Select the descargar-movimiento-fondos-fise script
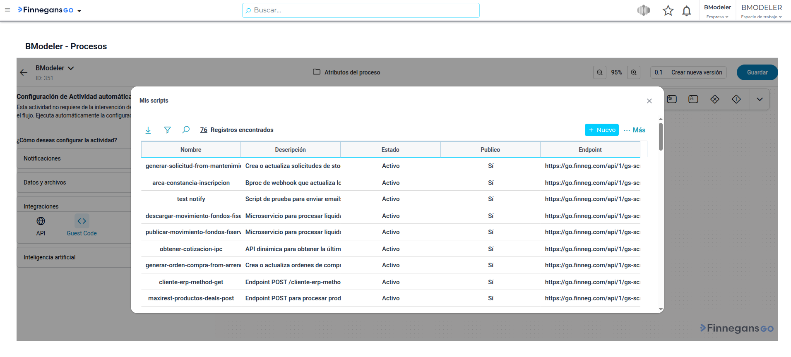Viewport: 791px width, 357px height. 193,216
